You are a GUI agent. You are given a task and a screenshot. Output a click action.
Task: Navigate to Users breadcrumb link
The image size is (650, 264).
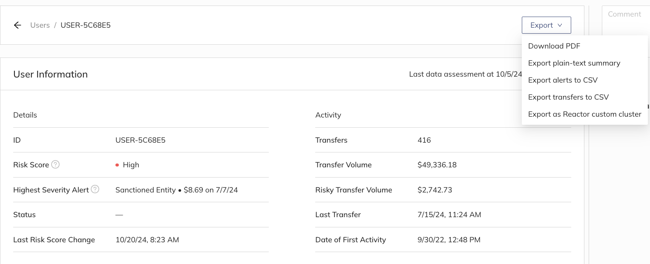coord(40,25)
